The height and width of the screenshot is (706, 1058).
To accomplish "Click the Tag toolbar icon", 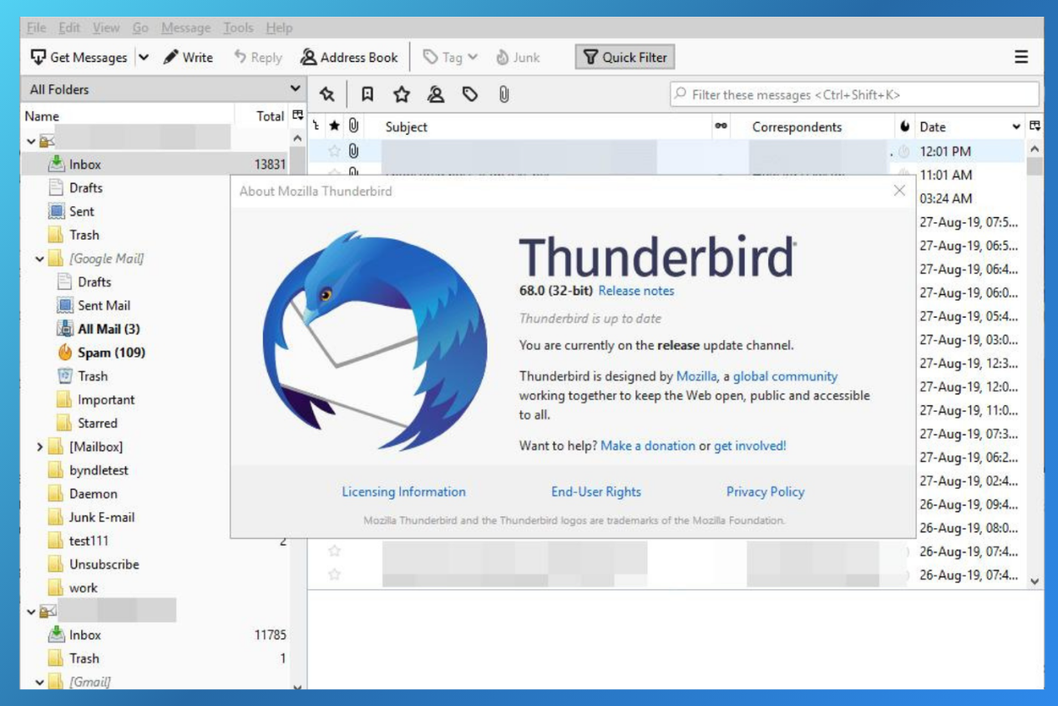I will (443, 58).
